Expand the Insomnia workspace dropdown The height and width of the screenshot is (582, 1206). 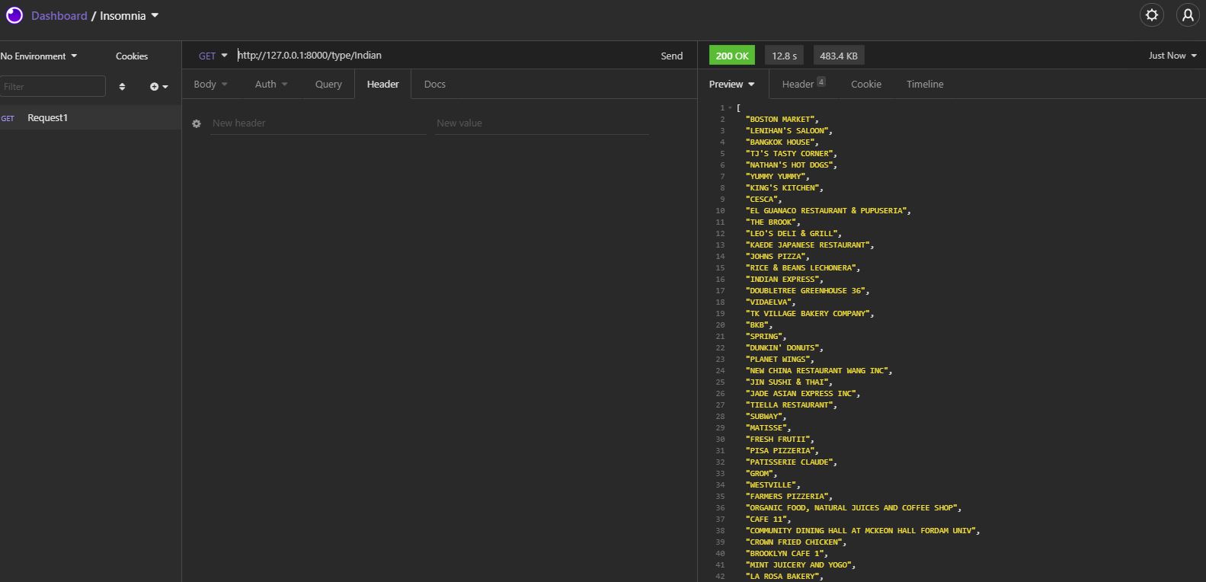[x=130, y=16]
